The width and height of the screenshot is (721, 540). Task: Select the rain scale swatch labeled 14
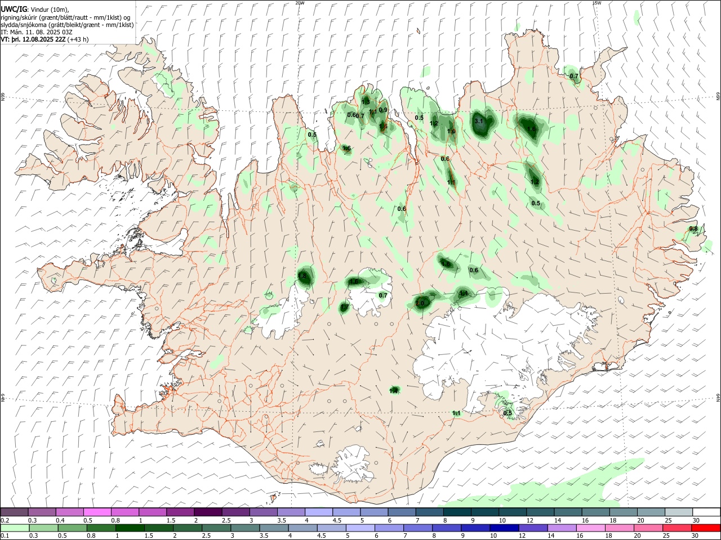pos(562,528)
